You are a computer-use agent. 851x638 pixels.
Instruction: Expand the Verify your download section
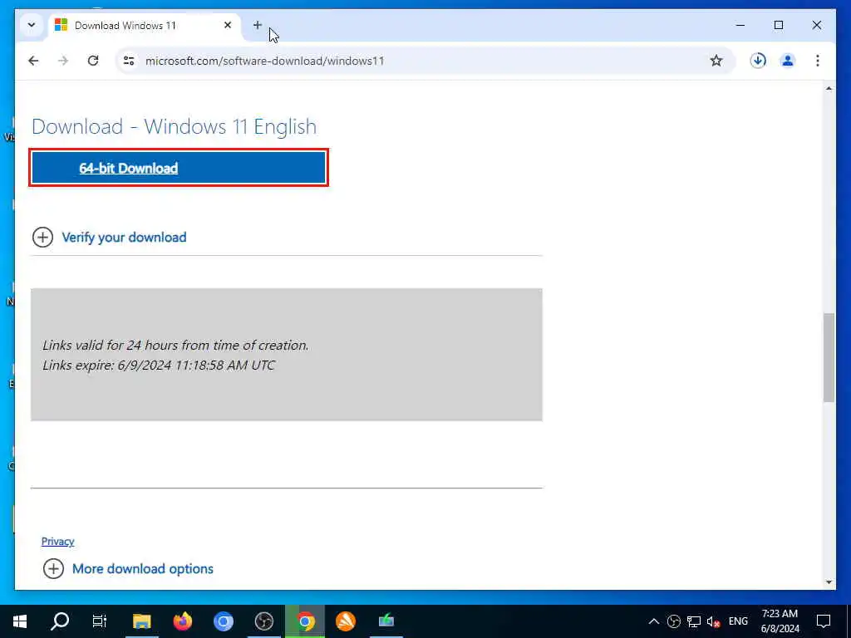109,237
